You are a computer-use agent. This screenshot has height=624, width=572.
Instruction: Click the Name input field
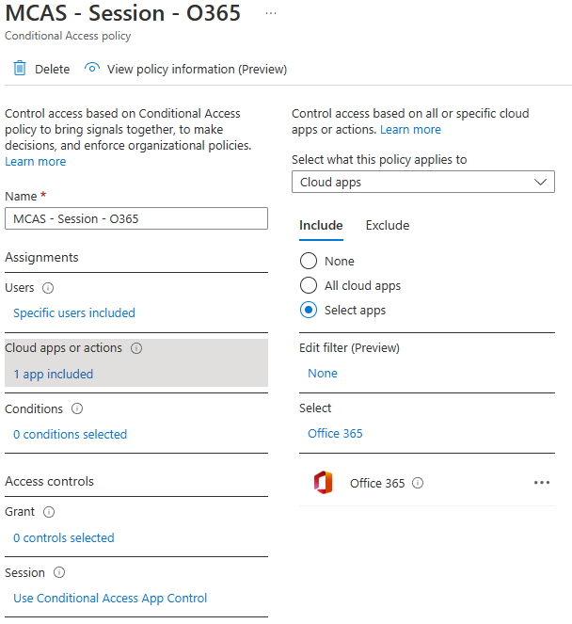(x=136, y=218)
